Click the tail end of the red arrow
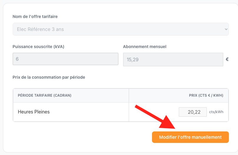Image resolution: width=238 pixels, height=155 pixels. click(136, 106)
